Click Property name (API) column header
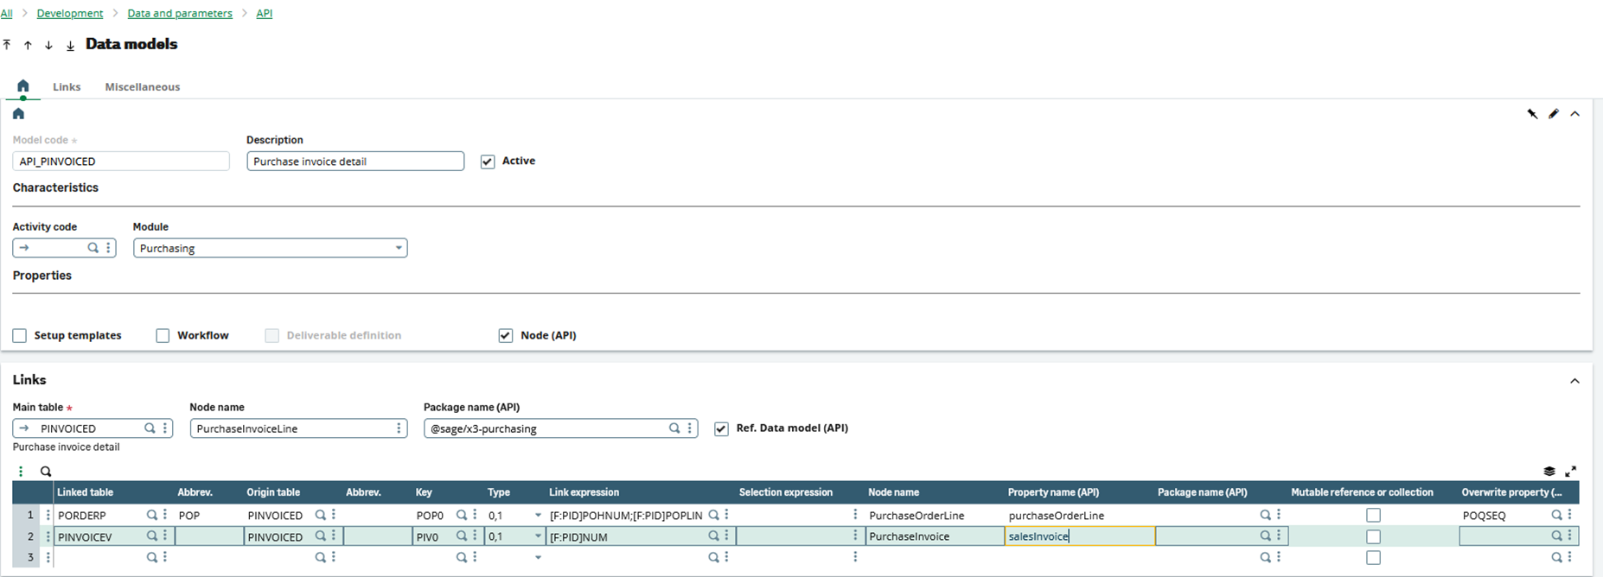Viewport: 1603px width, 577px height. point(1053,492)
